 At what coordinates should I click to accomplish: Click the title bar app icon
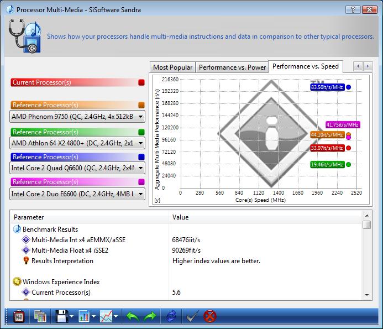[x=10, y=9]
